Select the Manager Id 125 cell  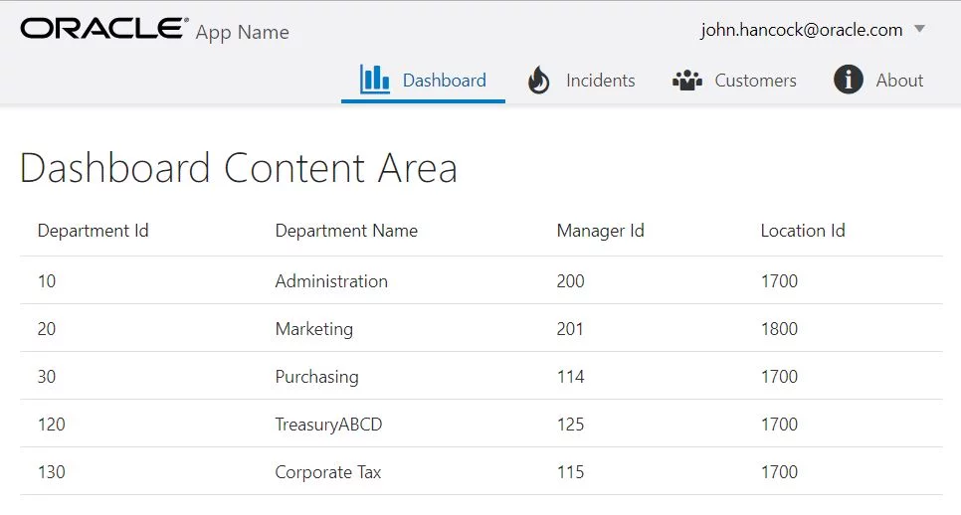pos(571,425)
